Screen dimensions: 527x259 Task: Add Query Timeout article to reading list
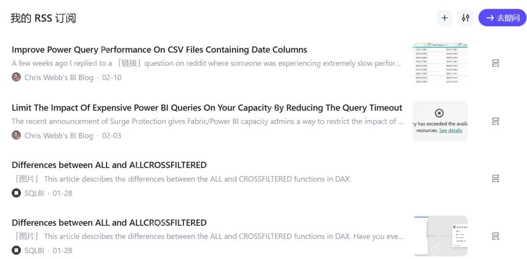[495, 121]
